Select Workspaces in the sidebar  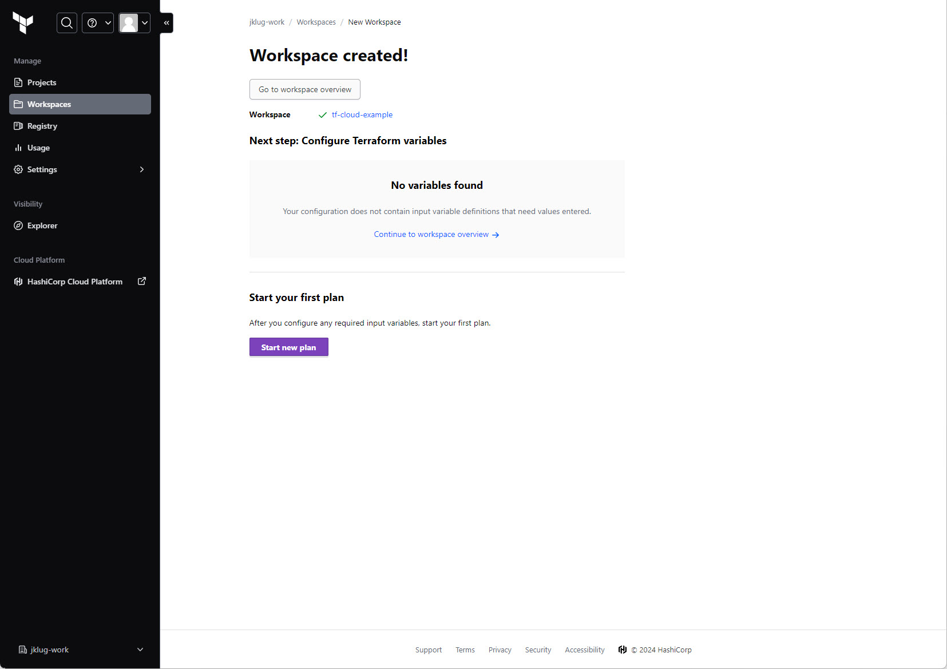point(49,104)
